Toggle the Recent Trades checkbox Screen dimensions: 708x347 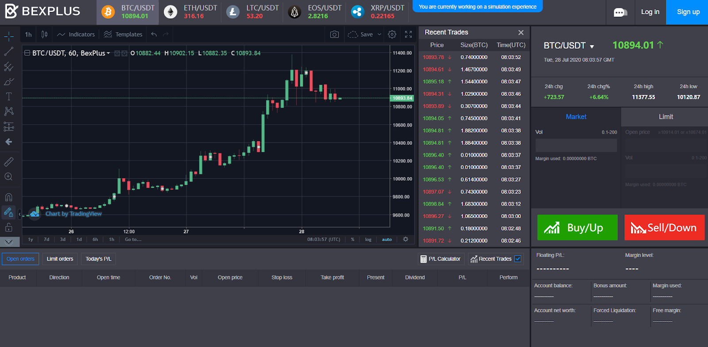point(518,259)
